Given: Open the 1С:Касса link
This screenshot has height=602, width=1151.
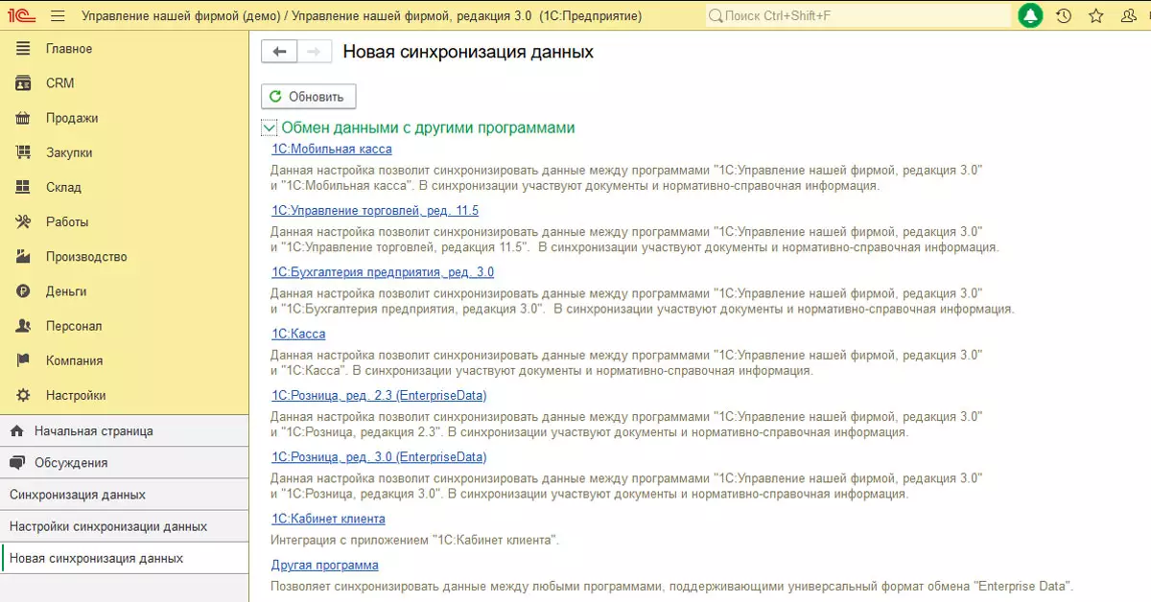Looking at the screenshot, I should click(298, 334).
